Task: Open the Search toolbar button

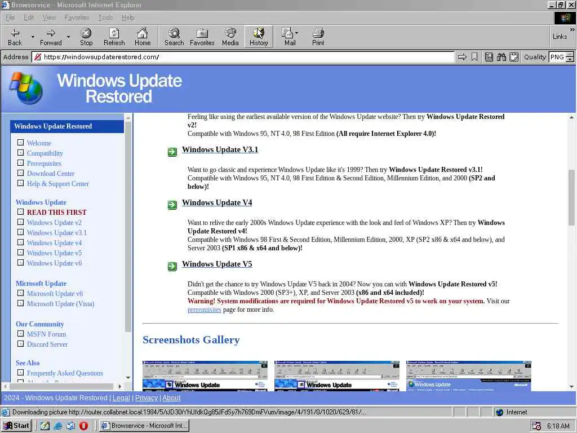Action: coord(174,37)
